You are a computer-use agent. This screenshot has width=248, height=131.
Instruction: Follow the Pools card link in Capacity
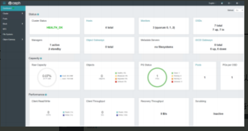[198, 65]
